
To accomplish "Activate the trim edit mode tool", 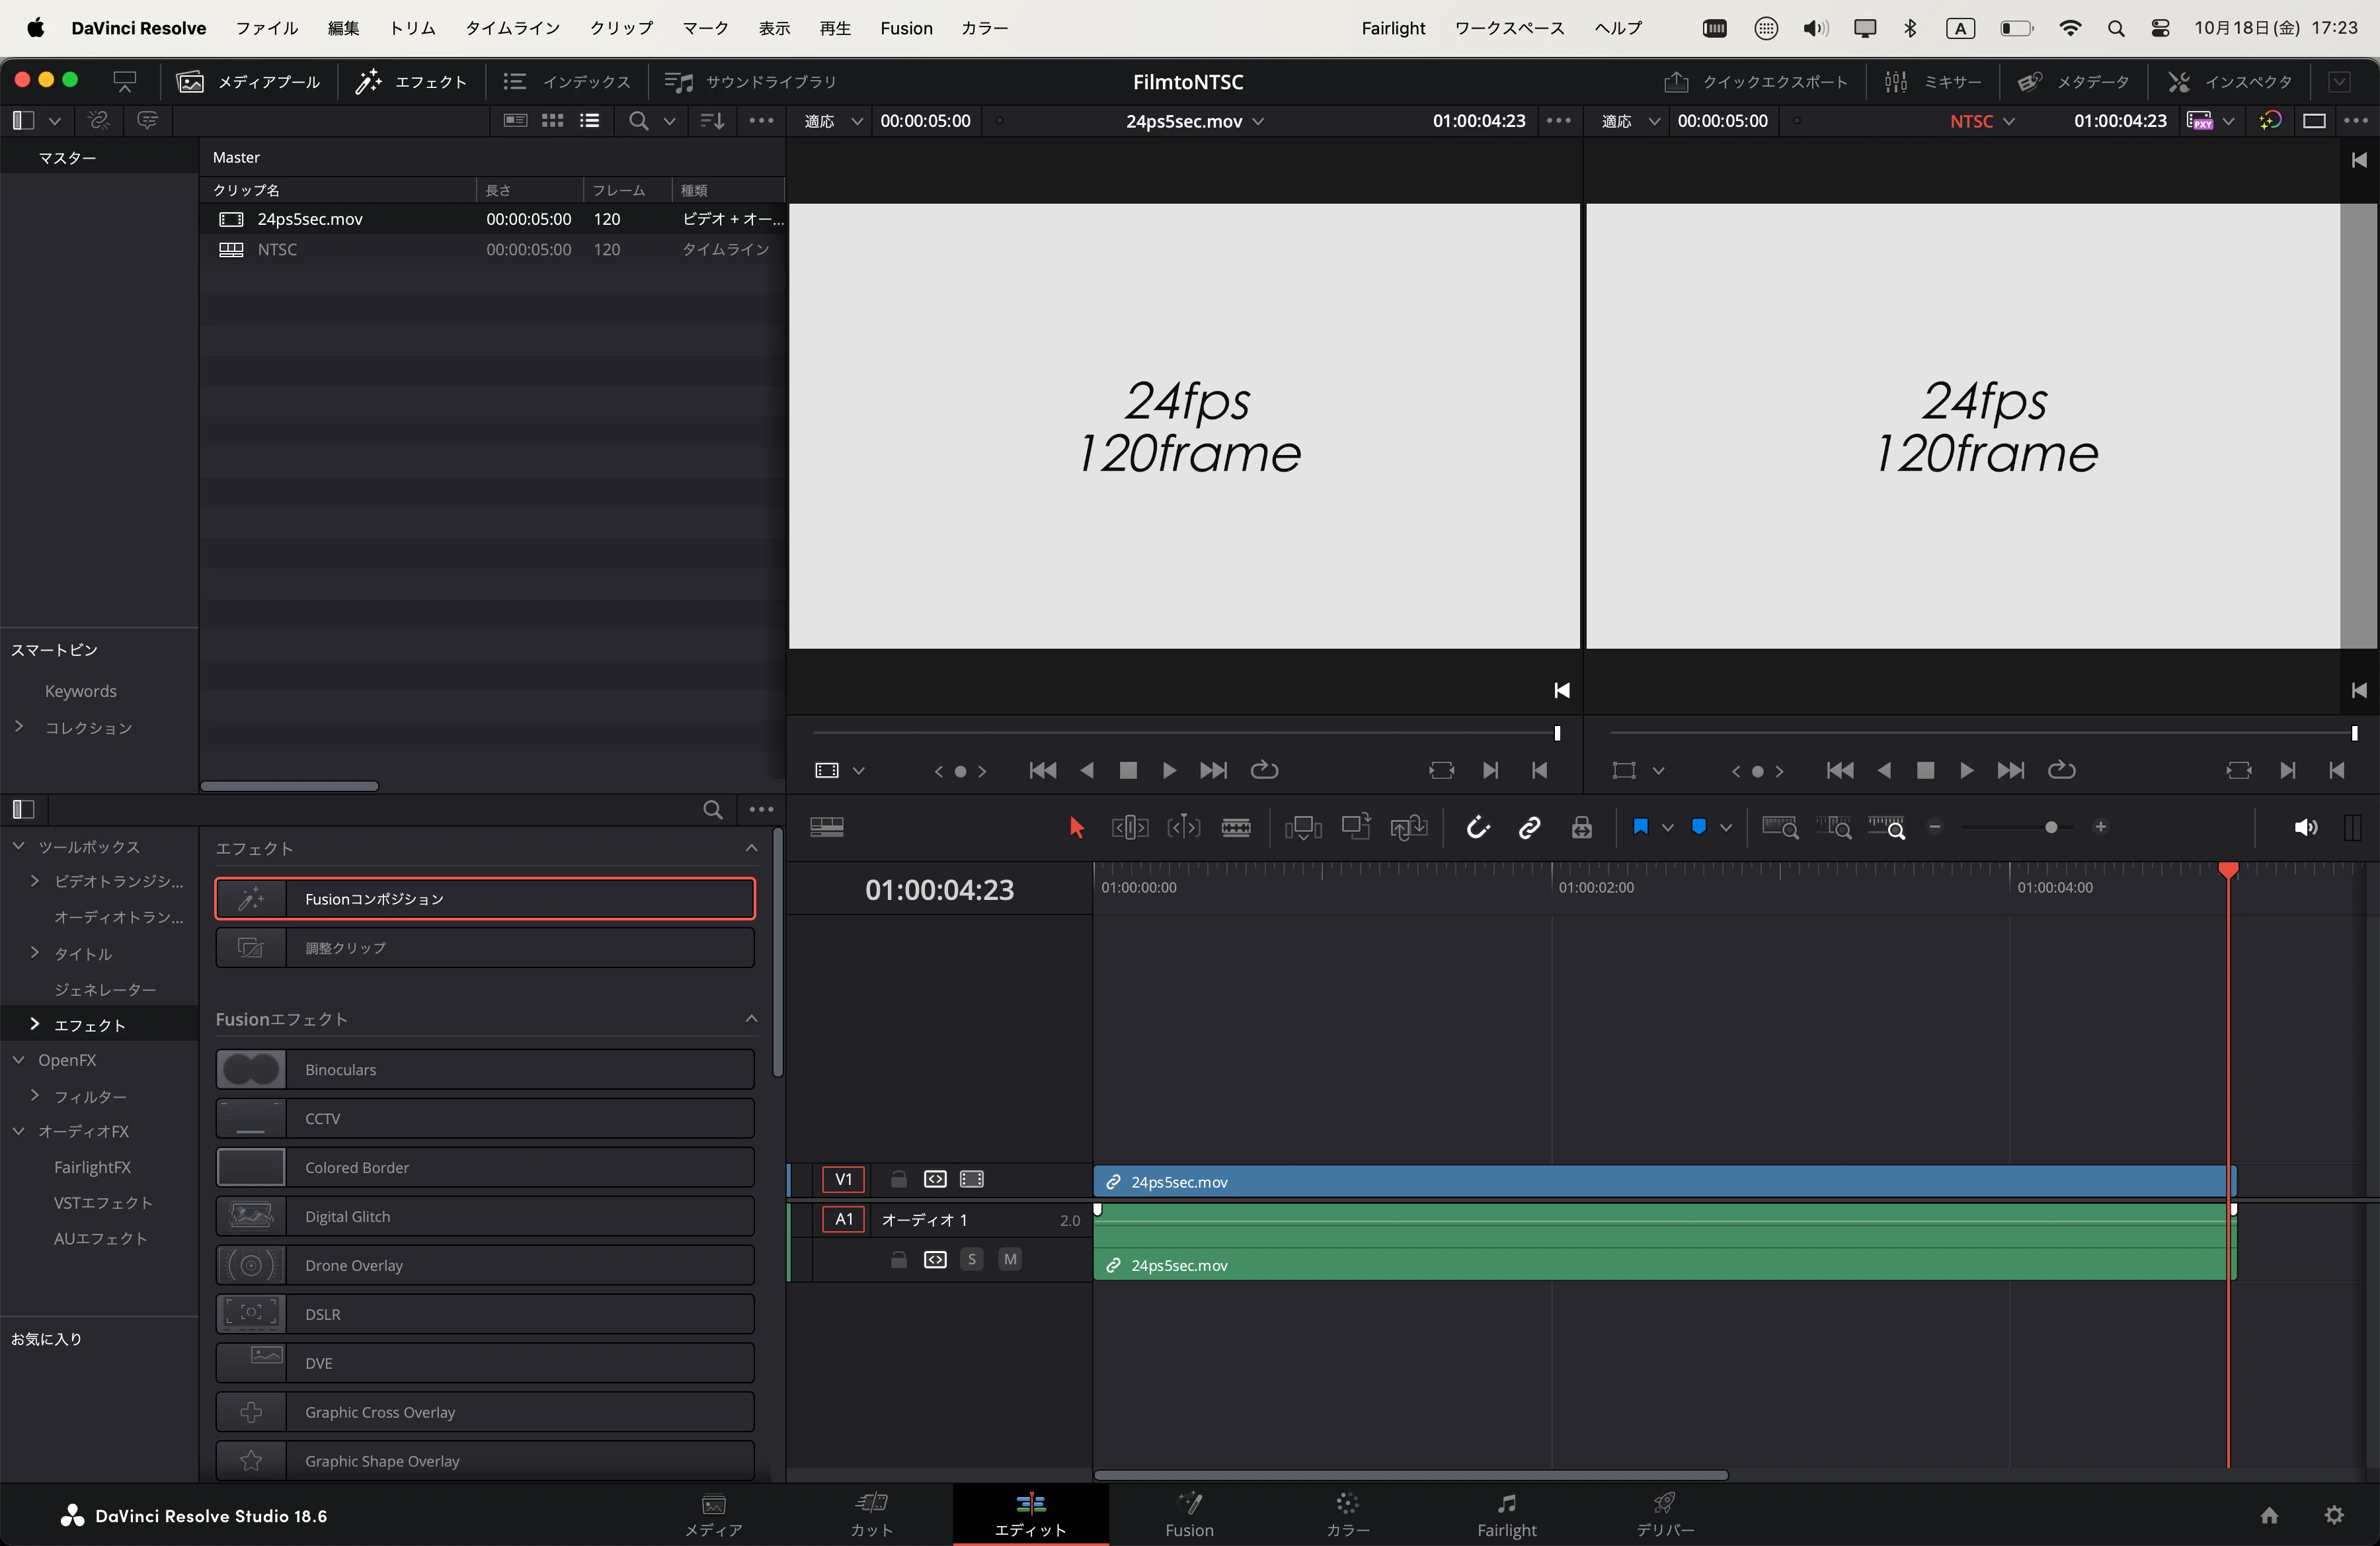I will pos(1130,828).
